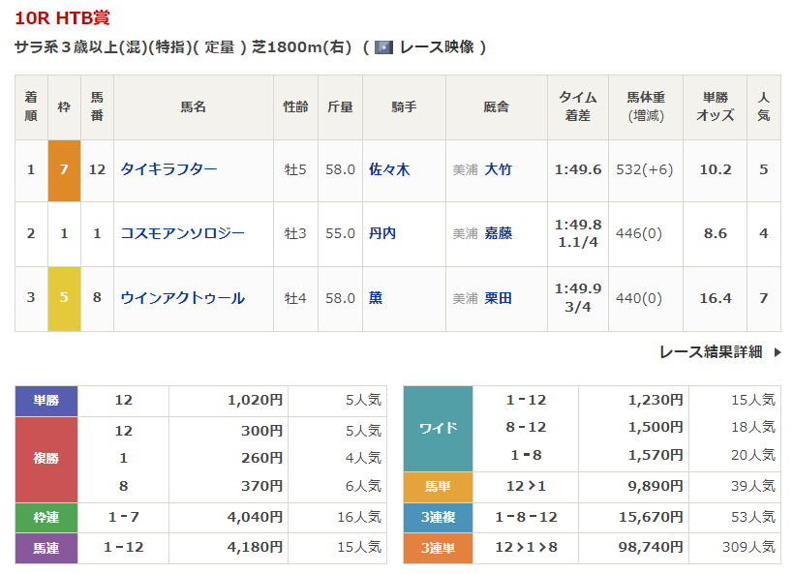This screenshot has height=574, width=793.
Task: Open jockey 佐々木's profile
Action: (389, 169)
